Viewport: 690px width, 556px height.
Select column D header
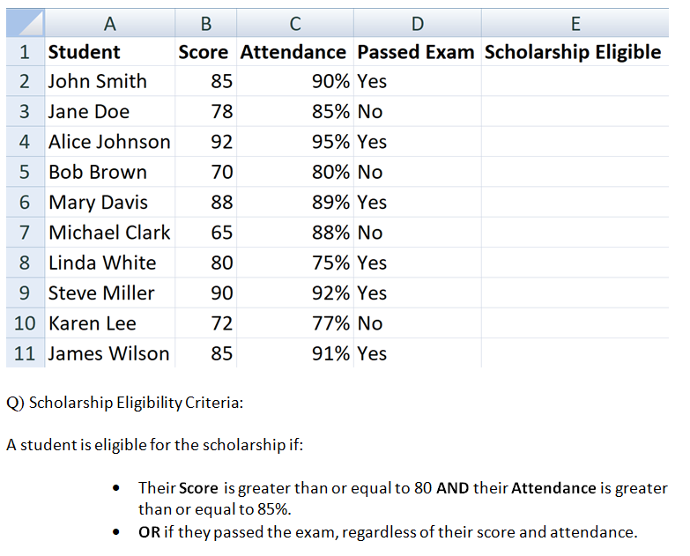tap(417, 23)
